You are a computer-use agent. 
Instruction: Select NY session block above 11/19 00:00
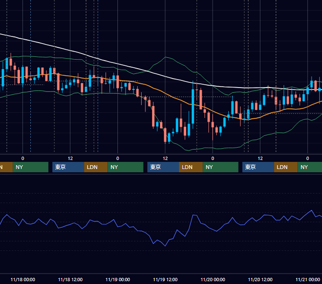pyautogui.click(x=125, y=167)
